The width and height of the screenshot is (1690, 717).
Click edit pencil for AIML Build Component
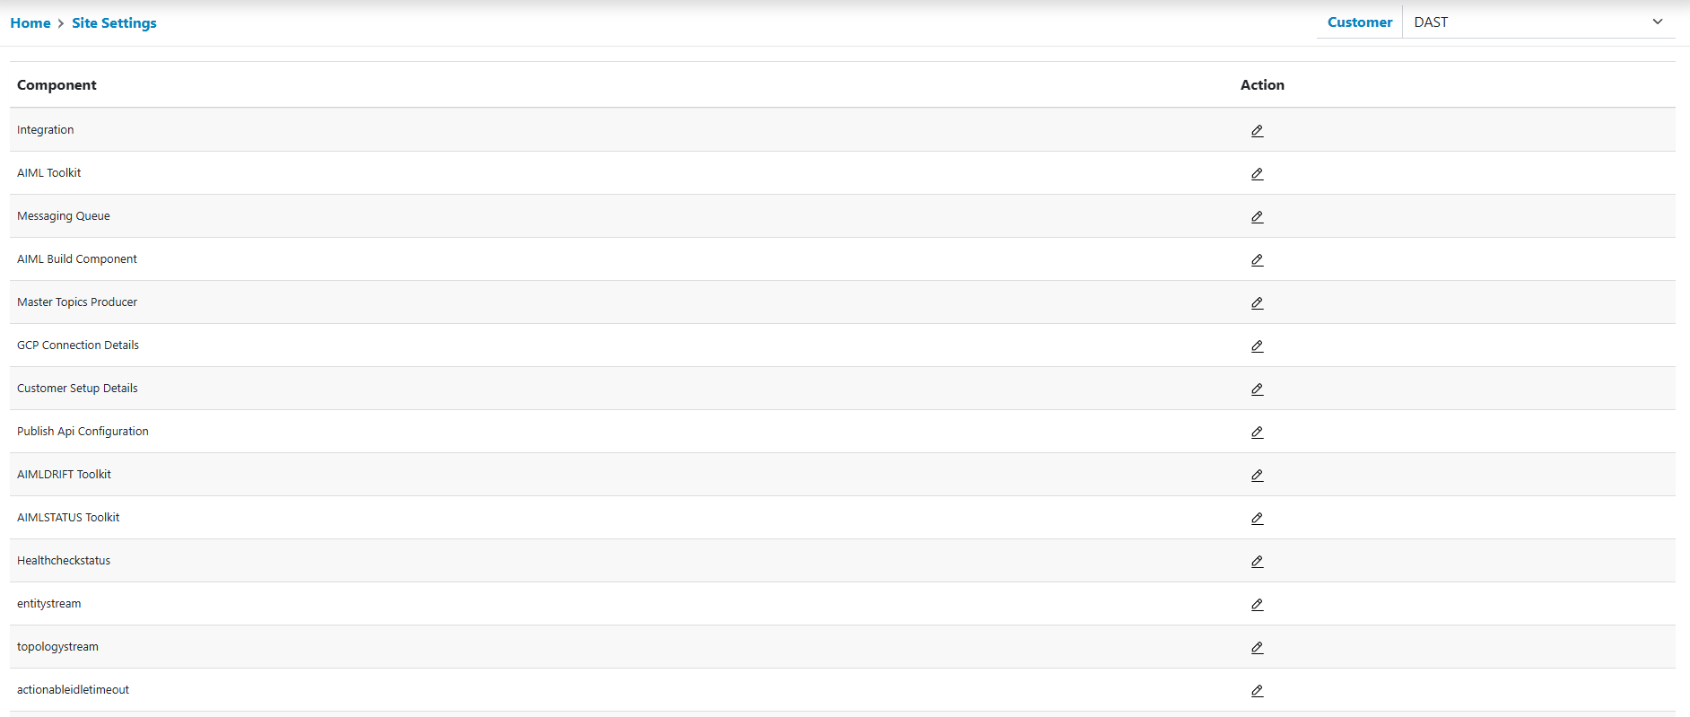tap(1257, 260)
